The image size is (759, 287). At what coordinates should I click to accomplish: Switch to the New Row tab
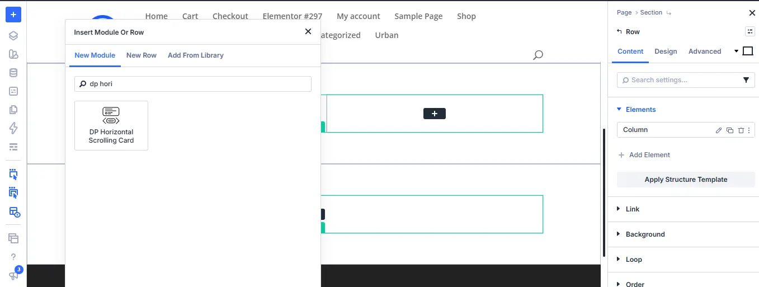pyautogui.click(x=142, y=55)
